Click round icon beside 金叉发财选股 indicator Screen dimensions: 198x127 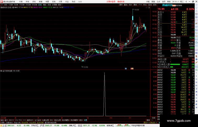(1, 71)
